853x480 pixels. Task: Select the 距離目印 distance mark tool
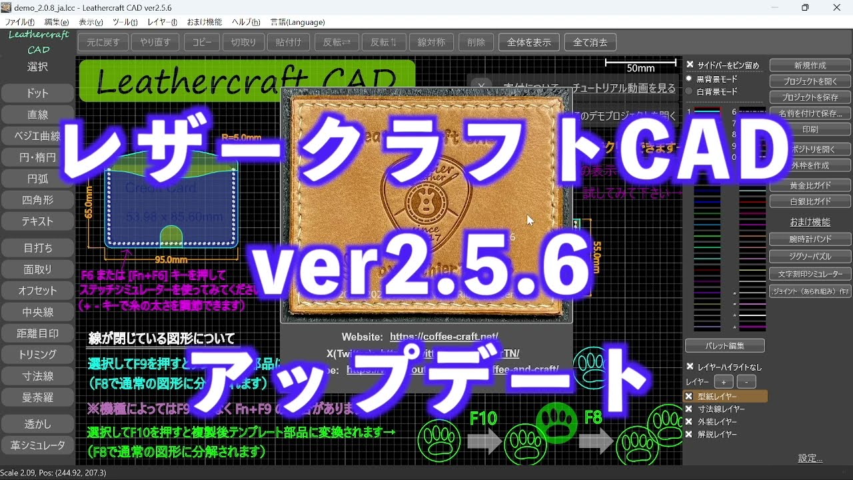coord(38,333)
